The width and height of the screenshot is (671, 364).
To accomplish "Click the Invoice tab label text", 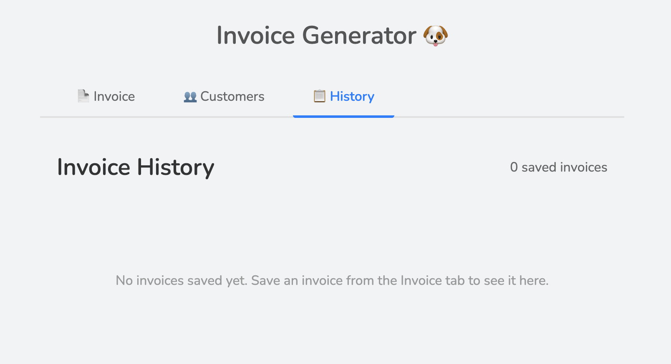I will [x=114, y=96].
